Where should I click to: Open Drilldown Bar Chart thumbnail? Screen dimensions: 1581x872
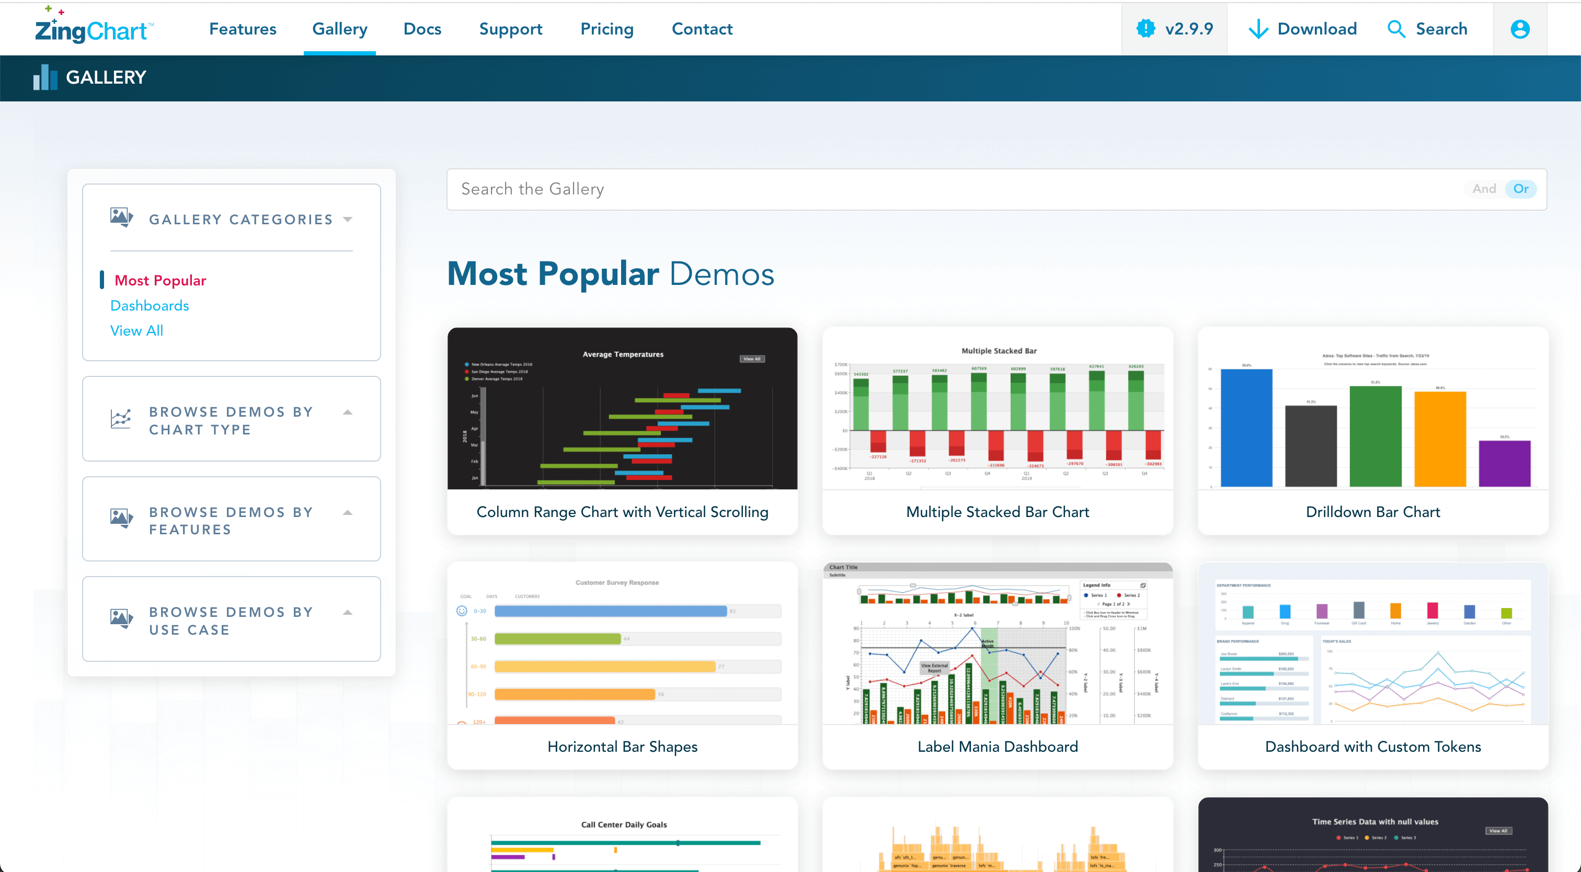[x=1373, y=409]
